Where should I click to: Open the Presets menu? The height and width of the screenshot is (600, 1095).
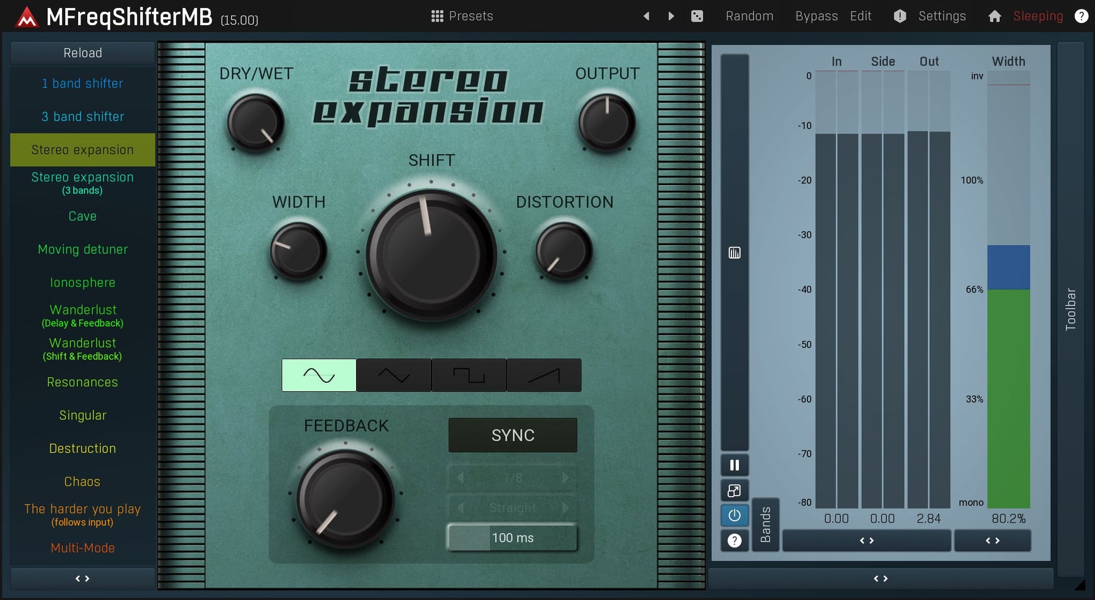(462, 16)
